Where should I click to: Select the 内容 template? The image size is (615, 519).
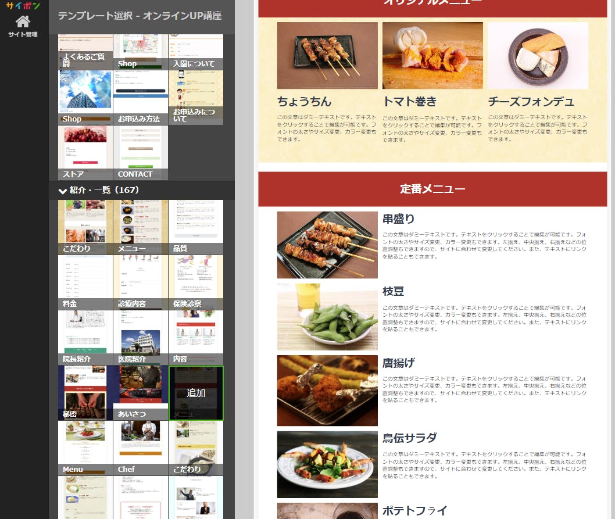click(x=196, y=338)
